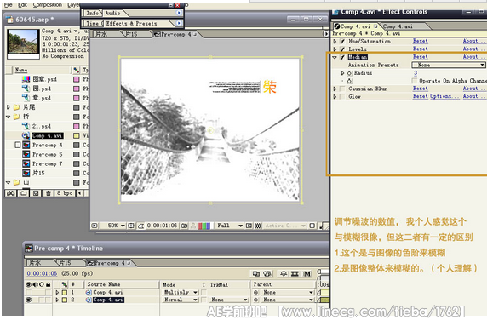Click the binoculars find icon in Project panel

(11, 193)
